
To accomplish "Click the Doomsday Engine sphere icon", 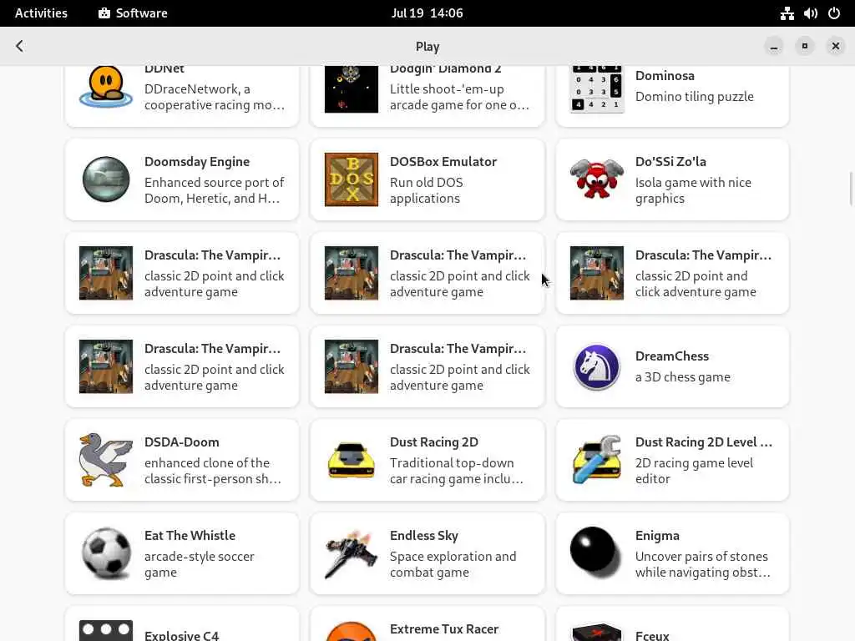I will pos(106,179).
